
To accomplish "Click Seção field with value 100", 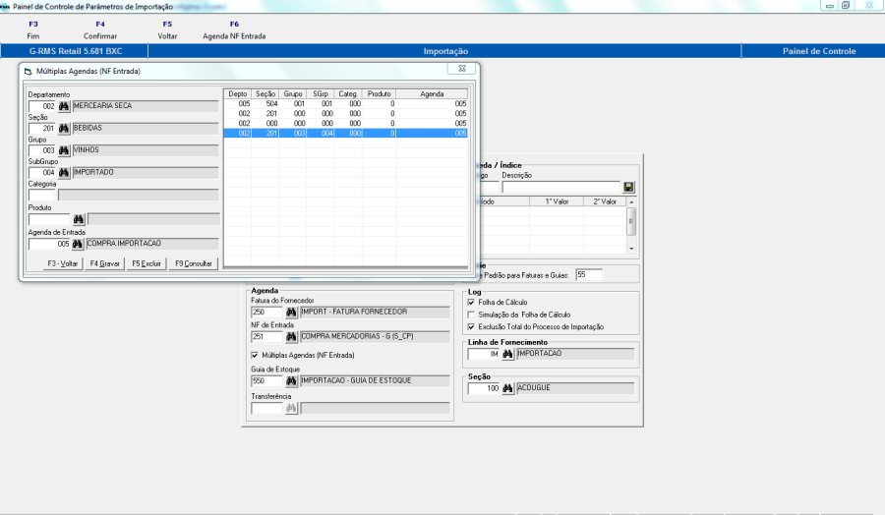I will click(484, 388).
